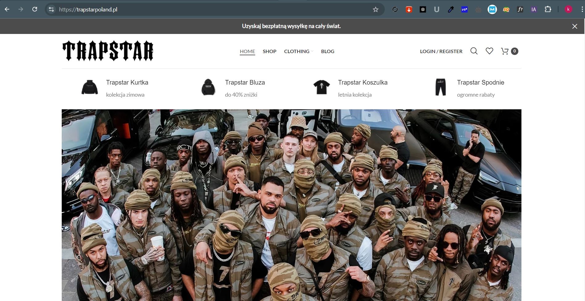Reload the page in browser
This screenshot has width=585, height=301.
35,9
